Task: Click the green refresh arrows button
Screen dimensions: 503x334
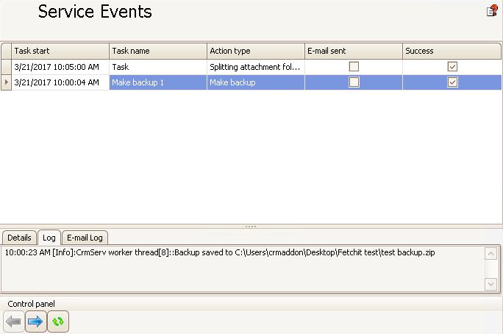Action: pos(58,321)
